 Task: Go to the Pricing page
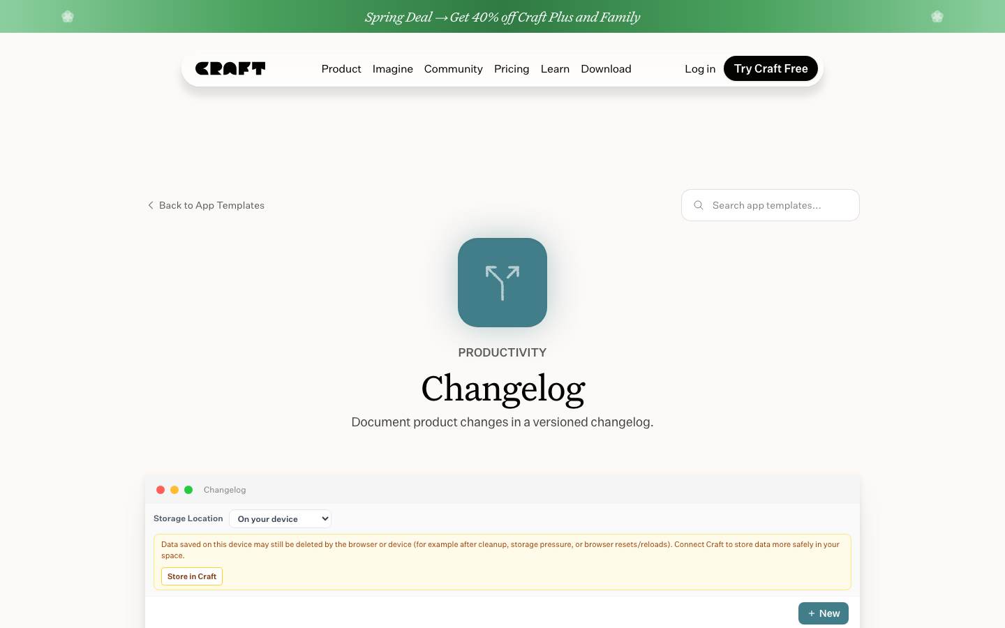coord(512,68)
